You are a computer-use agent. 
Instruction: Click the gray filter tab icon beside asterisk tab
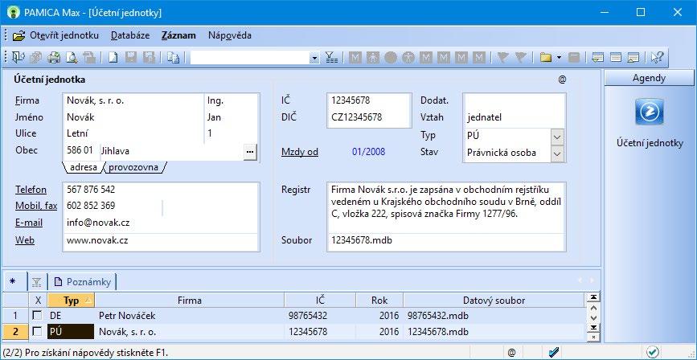(37, 282)
